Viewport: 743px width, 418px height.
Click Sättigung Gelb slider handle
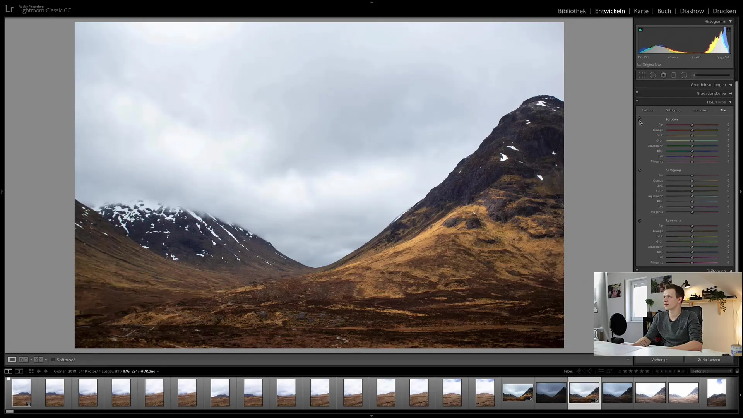[x=692, y=186]
